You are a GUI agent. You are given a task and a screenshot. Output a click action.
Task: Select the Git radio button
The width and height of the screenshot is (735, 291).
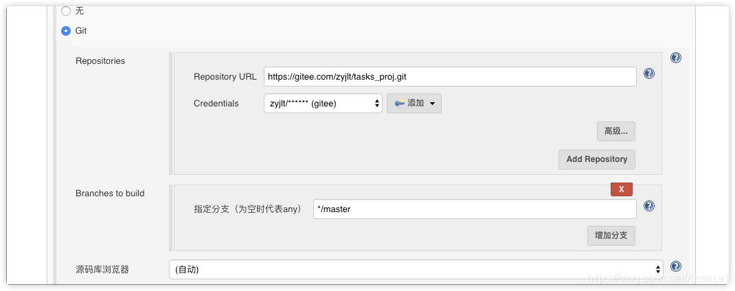click(x=66, y=32)
